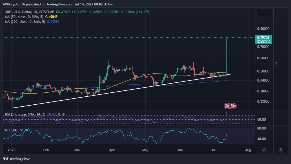This screenshot has height=164, width=291.
Task: Click the 0.90000 price axis label
Action: pyautogui.click(x=263, y=29)
